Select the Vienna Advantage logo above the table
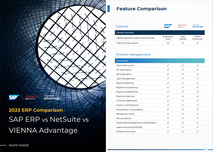Screen dimensions: 213x152 pyautogui.click(x=197, y=26)
